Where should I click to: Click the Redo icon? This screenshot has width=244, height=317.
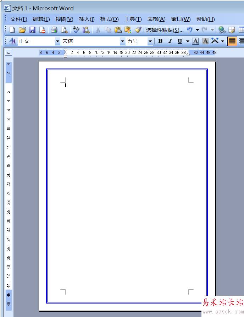(204, 30)
